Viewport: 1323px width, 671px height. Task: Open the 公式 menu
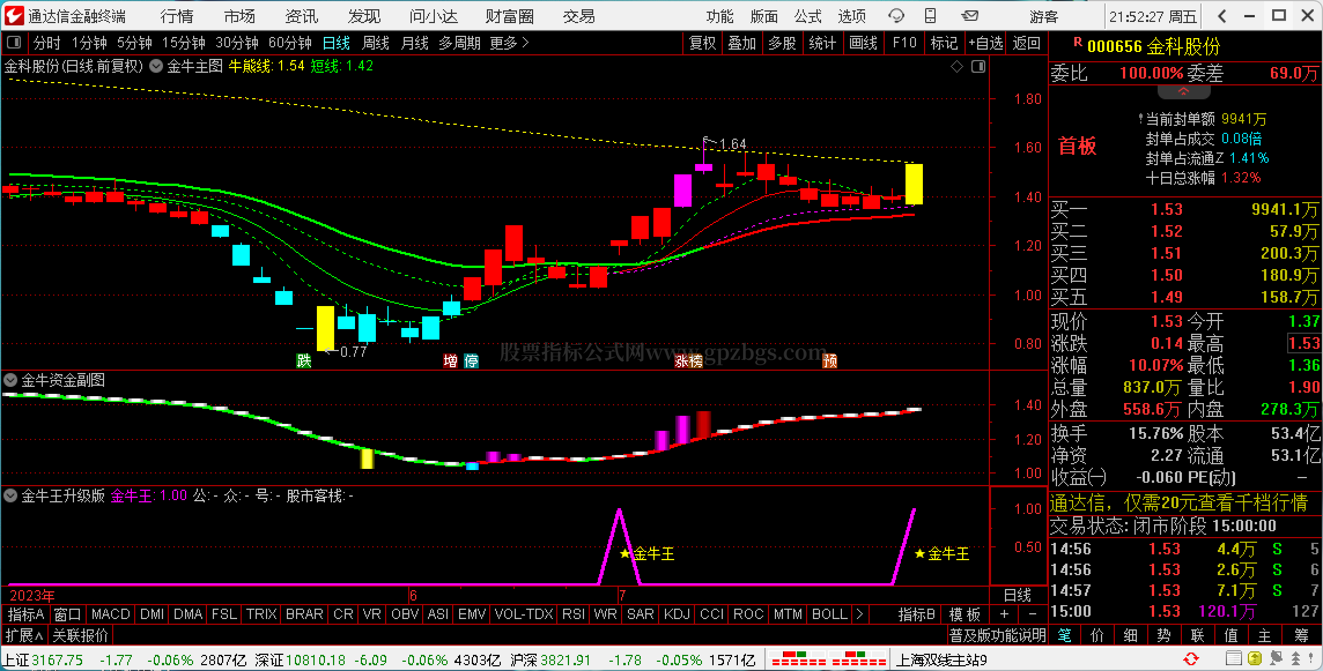point(808,16)
